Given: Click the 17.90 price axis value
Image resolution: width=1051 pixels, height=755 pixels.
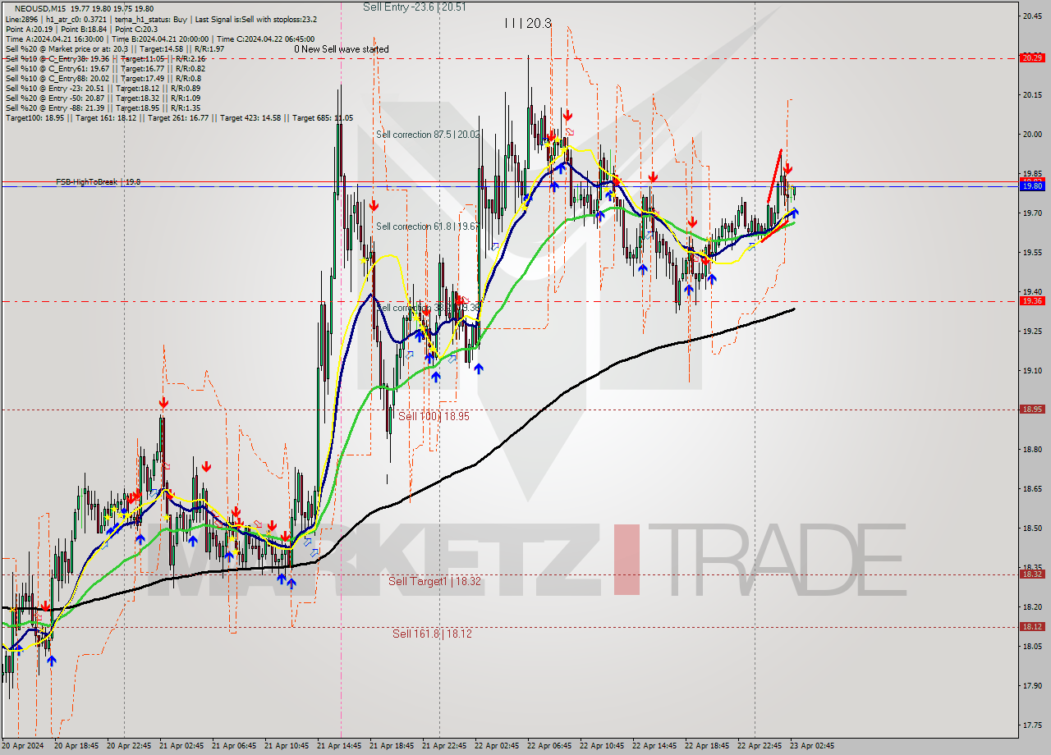Looking at the screenshot, I should (1031, 685).
